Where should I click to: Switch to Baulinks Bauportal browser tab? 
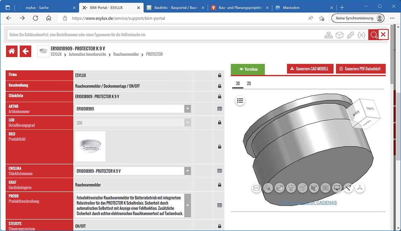(x=175, y=8)
